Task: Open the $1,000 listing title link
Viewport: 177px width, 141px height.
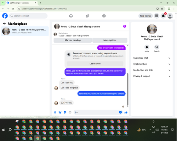Action: (74, 36)
